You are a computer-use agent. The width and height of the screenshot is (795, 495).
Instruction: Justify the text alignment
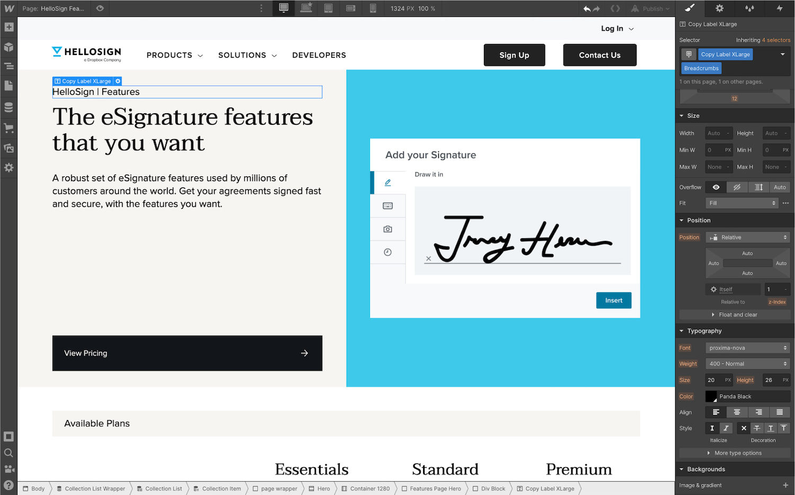780,412
